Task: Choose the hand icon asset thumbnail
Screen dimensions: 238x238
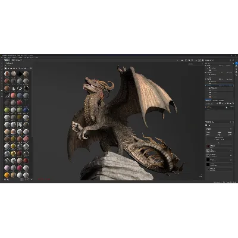Action: (x=13, y=89)
